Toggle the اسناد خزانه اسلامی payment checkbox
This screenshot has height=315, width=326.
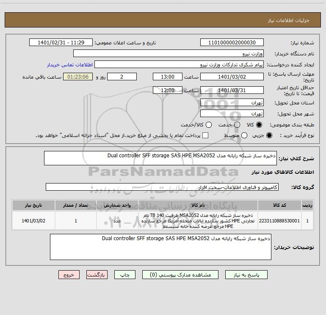coord(205,135)
